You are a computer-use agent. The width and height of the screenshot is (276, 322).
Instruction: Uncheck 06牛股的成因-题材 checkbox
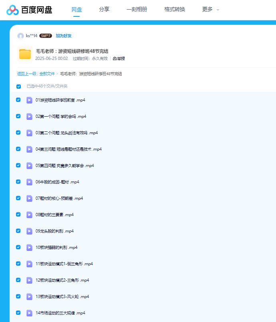18,182
